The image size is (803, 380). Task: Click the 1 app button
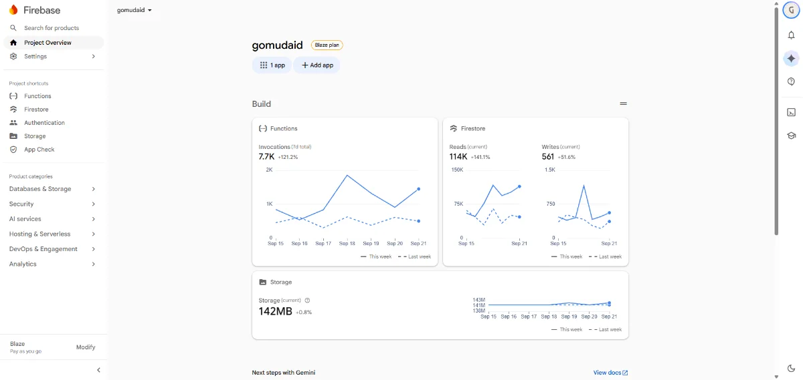pos(272,65)
